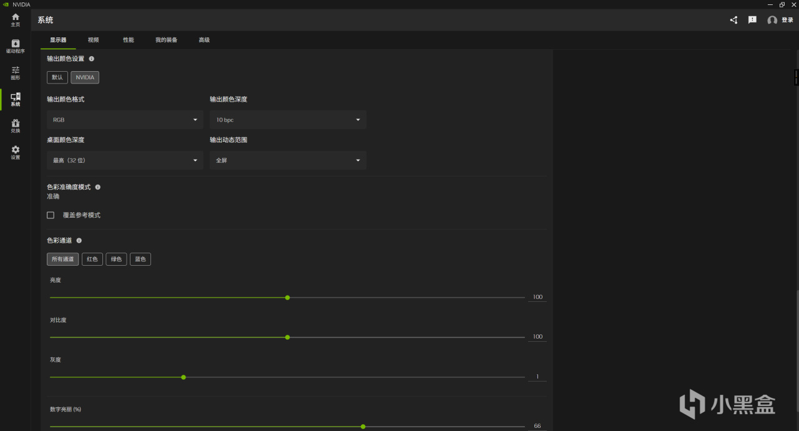The height and width of the screenshot is (431, 799).
Task: Click the 登录 login link
Action: pos(787,20)
